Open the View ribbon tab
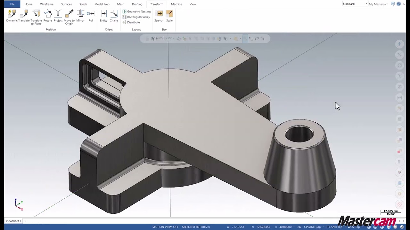 click(193, 4)
